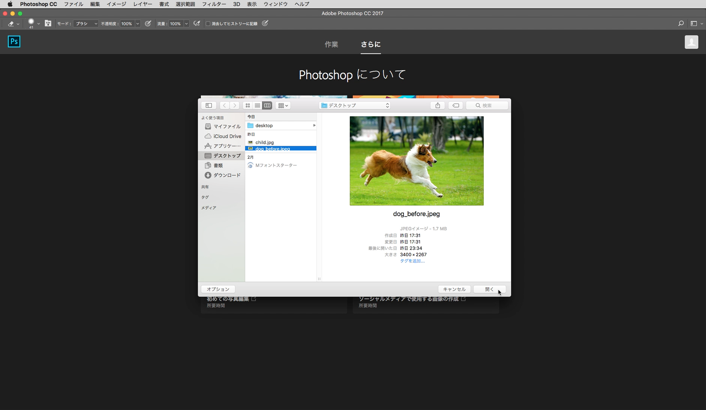The image size is (706, 410).
Task: Adjust the column width resize handle
Action: tap(319, 279)
